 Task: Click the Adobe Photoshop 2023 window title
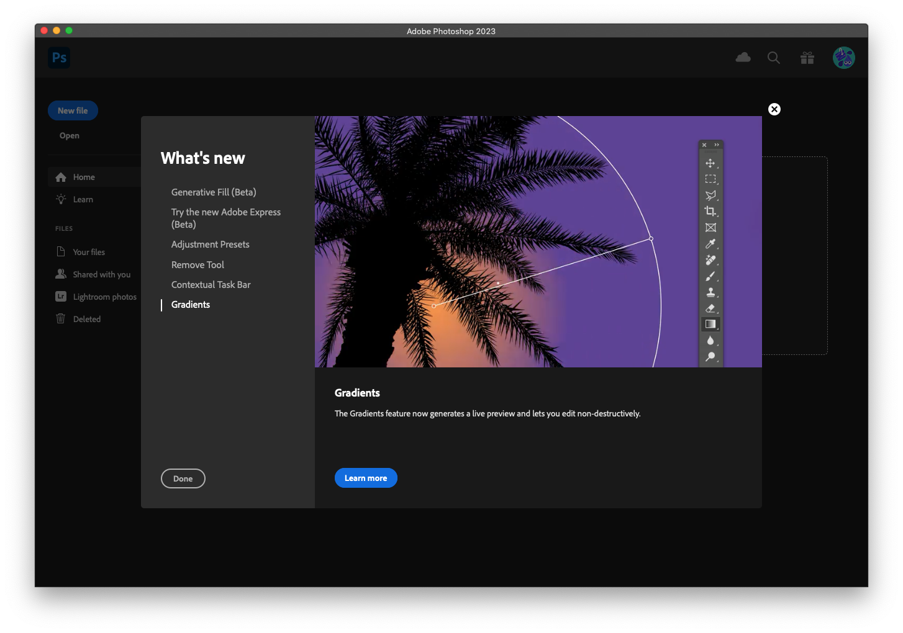click(x=451, y=31)
